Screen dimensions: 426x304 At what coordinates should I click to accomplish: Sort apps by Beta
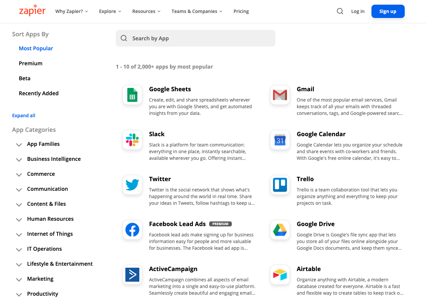pyautogui.click(x=25, y=78)
